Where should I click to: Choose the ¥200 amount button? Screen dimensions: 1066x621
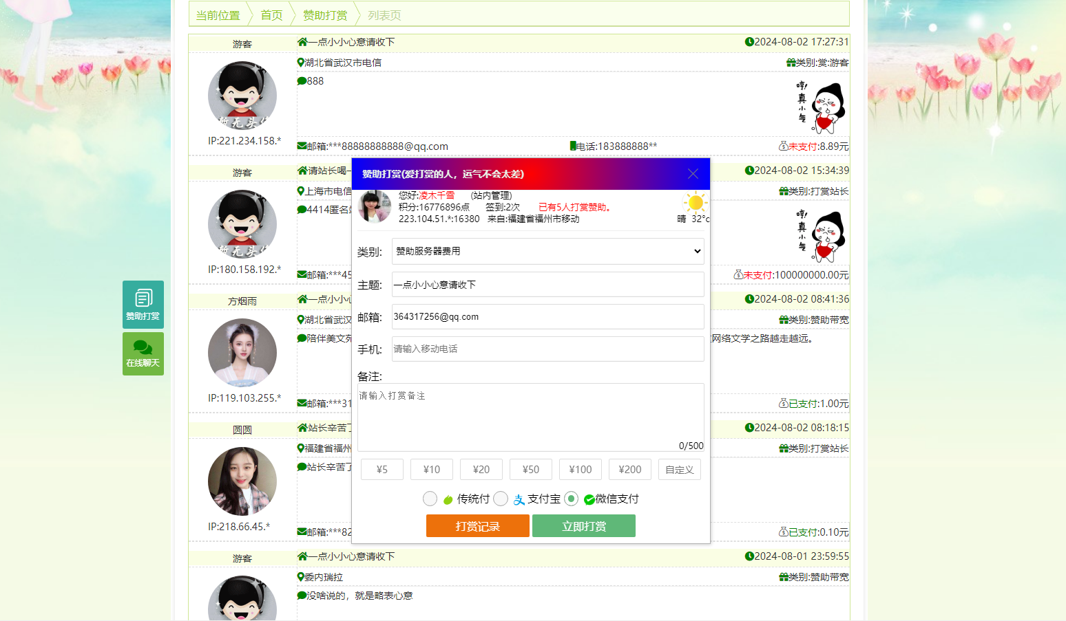[630, 469]
